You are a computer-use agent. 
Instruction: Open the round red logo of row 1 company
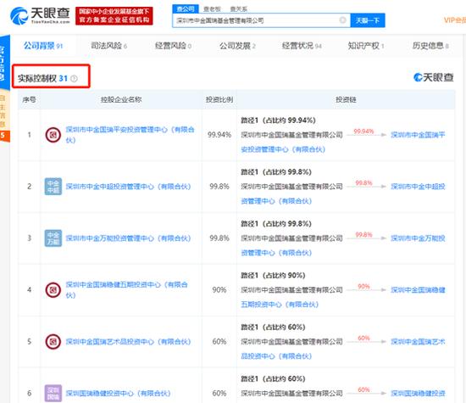(x=53, y=135)
